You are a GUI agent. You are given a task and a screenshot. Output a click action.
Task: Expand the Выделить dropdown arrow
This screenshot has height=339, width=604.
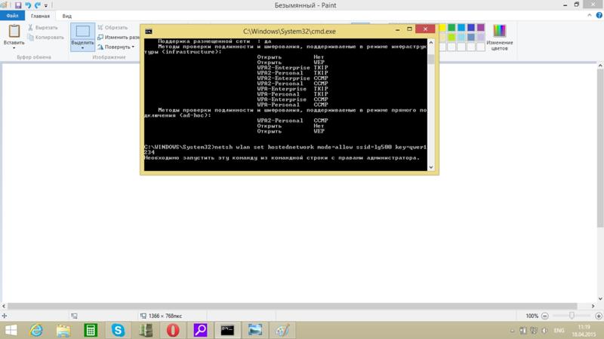82,48
